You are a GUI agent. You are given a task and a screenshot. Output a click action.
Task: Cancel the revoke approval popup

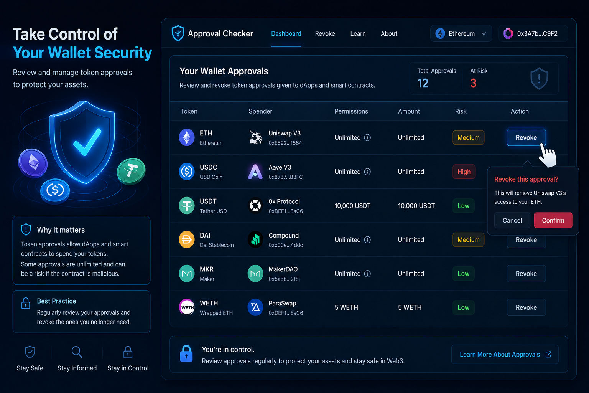pyautogui.click(x=512, y=220)
